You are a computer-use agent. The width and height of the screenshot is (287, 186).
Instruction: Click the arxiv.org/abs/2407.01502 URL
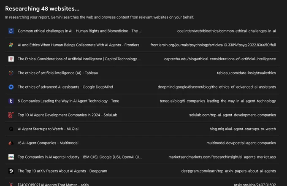[x=255, y=184]
